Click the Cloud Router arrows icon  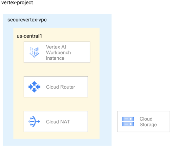34,87
